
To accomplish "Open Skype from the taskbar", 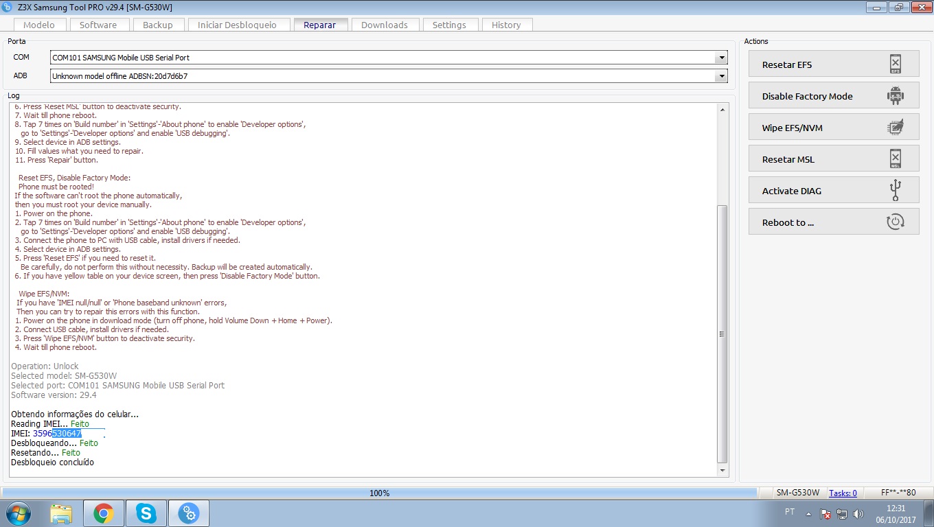I will point(146,513).
